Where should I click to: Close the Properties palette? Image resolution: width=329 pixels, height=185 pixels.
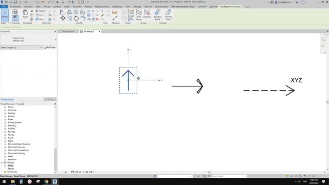56,31
